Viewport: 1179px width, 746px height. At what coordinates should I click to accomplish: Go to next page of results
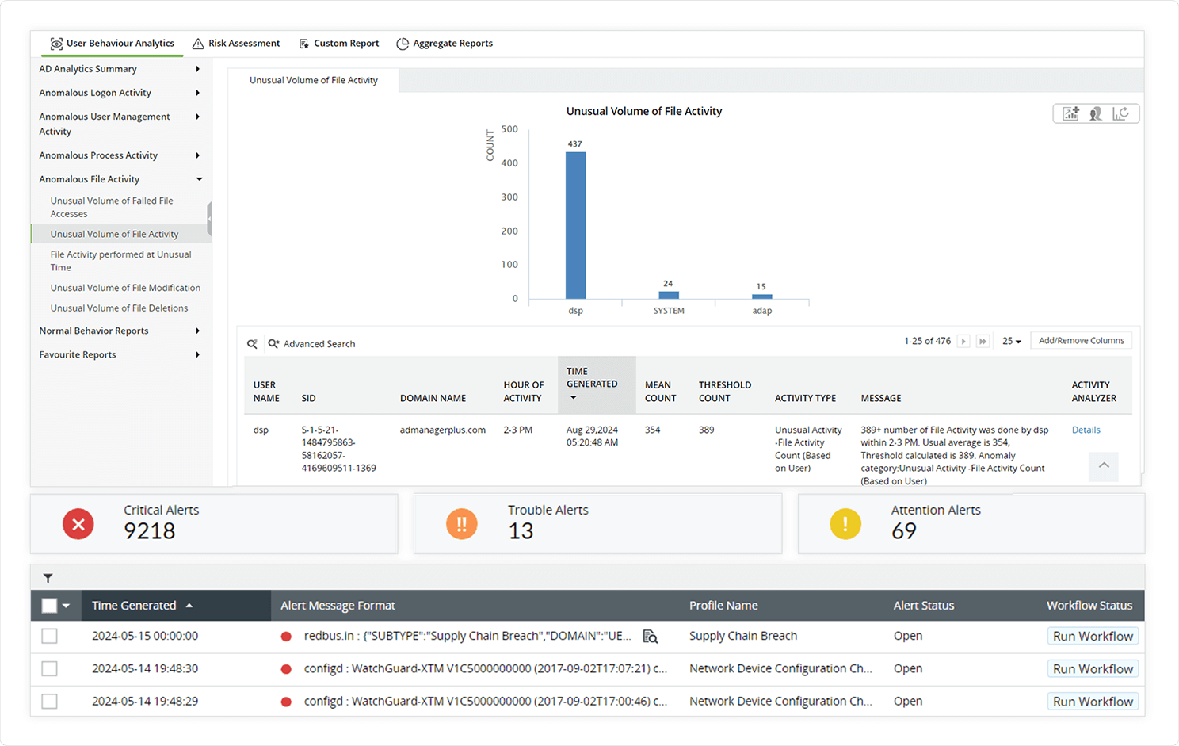(963, 342)
